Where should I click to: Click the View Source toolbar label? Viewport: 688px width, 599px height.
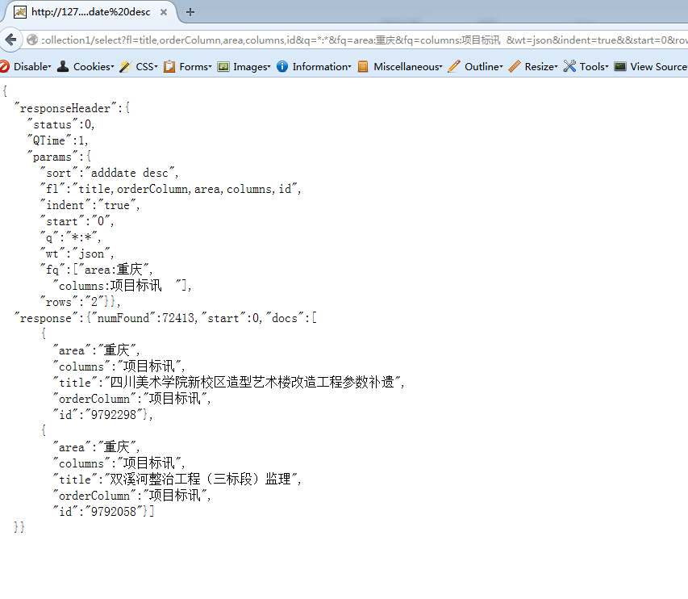pyautogui.click(x=659, y=66)
